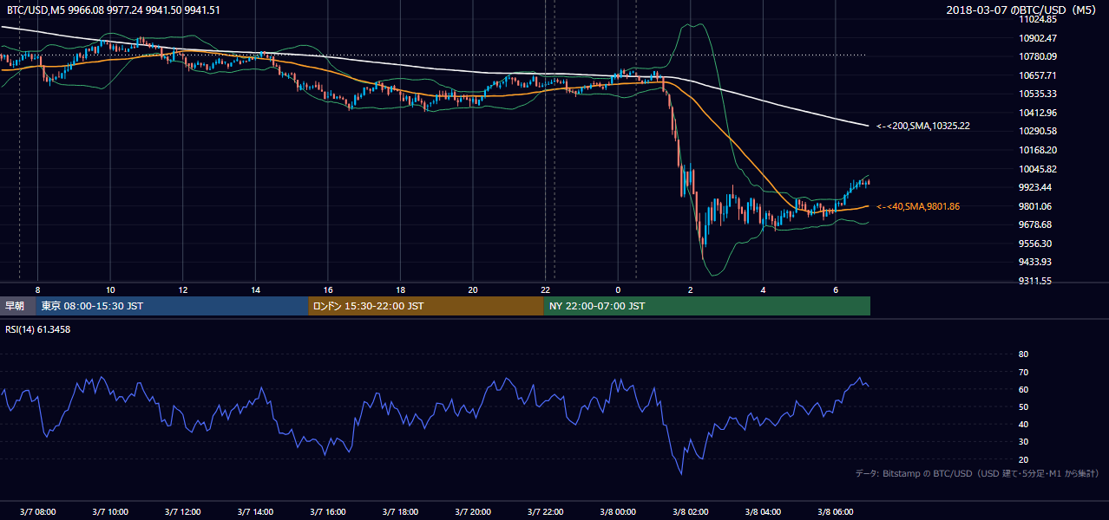Click price axis value 10290.58
Image resolution: width=1109 pixels, height=520 pixels.
[1038, 131]
